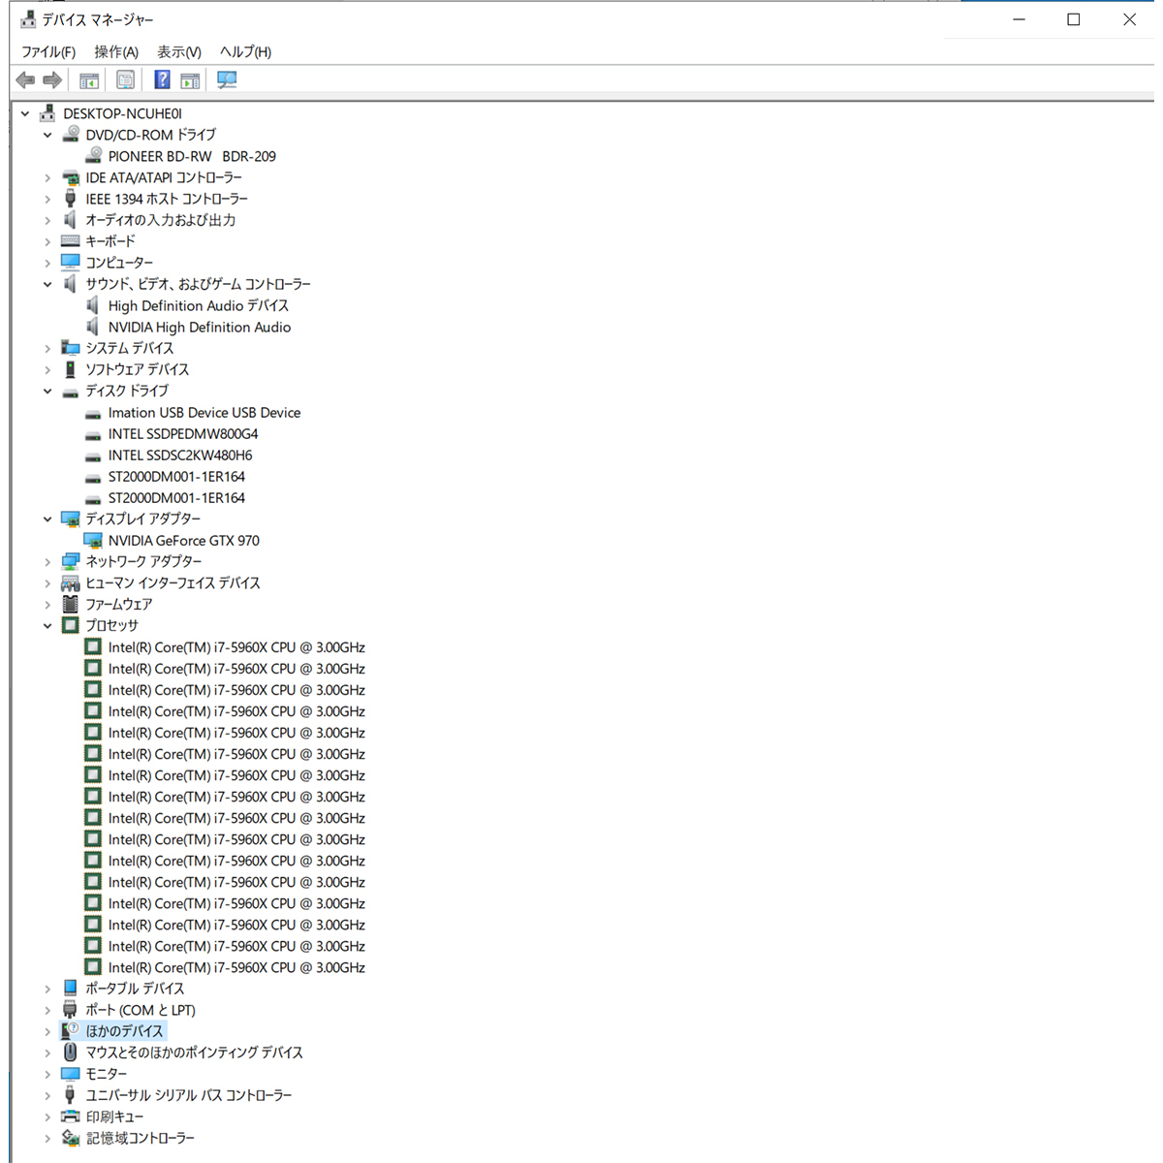Click the ネットワーク アダプター icon
The width and height of the screenshot is (1163, 1163).
coord(71,561)
